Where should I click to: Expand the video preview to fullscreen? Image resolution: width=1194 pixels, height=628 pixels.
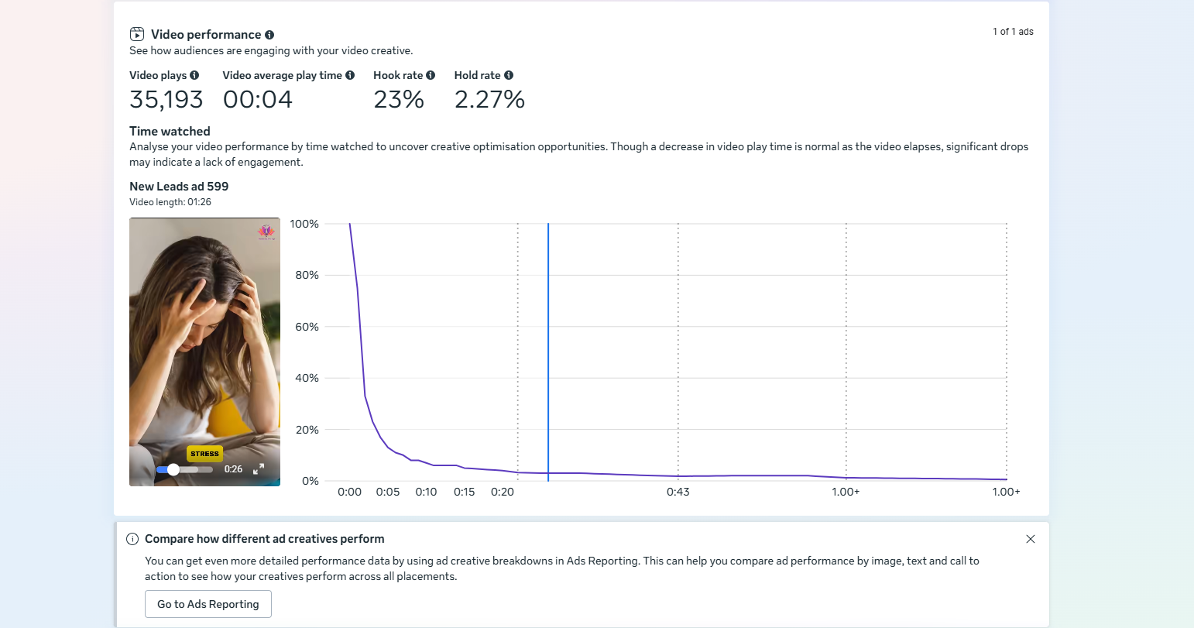point(259,468)
